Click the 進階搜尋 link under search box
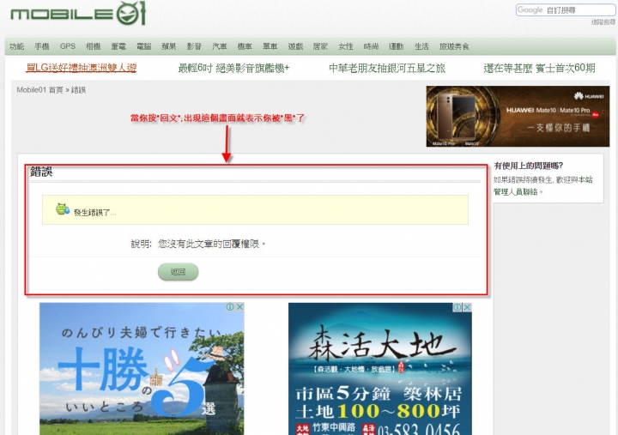 tap(603, 22)
